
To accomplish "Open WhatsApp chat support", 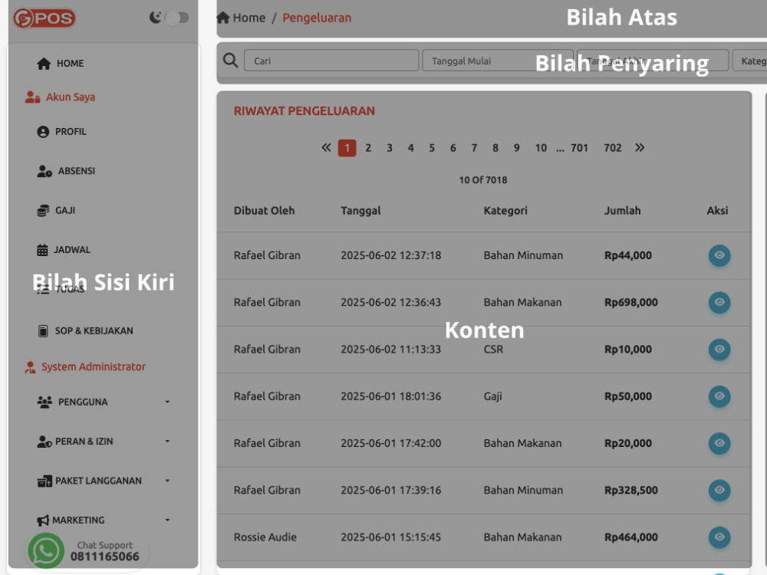I will tap(46, 550).
